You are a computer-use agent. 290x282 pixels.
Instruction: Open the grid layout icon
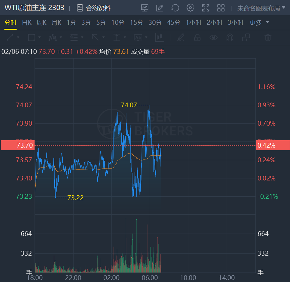pyautogui.click(x=221, y=8)
